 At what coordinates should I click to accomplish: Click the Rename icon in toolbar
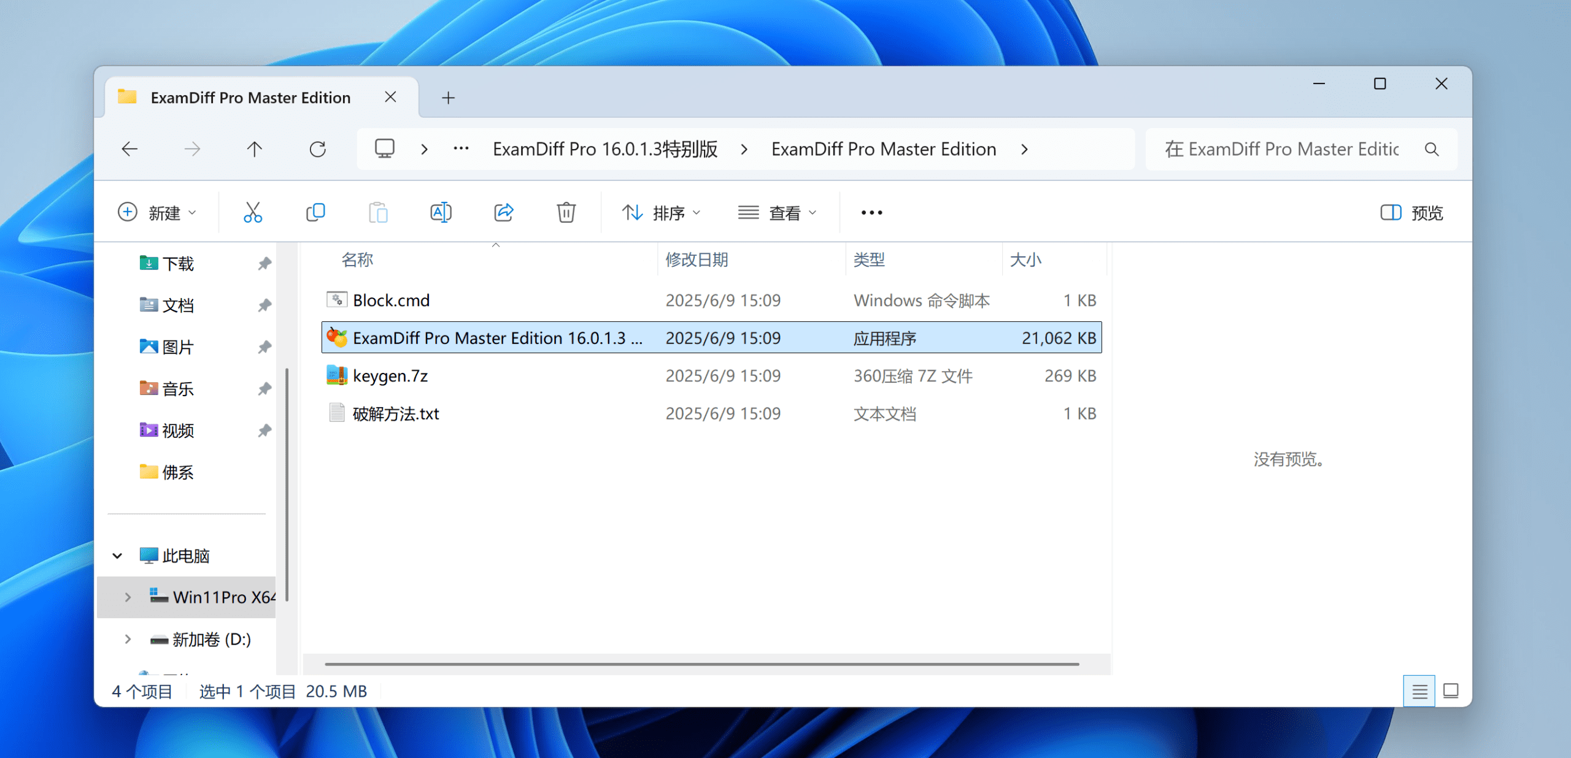[441, 213]
